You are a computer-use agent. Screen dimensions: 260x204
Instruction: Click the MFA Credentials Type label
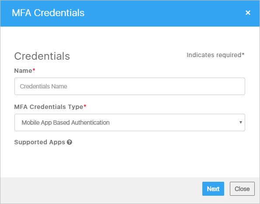click(49, 107)
